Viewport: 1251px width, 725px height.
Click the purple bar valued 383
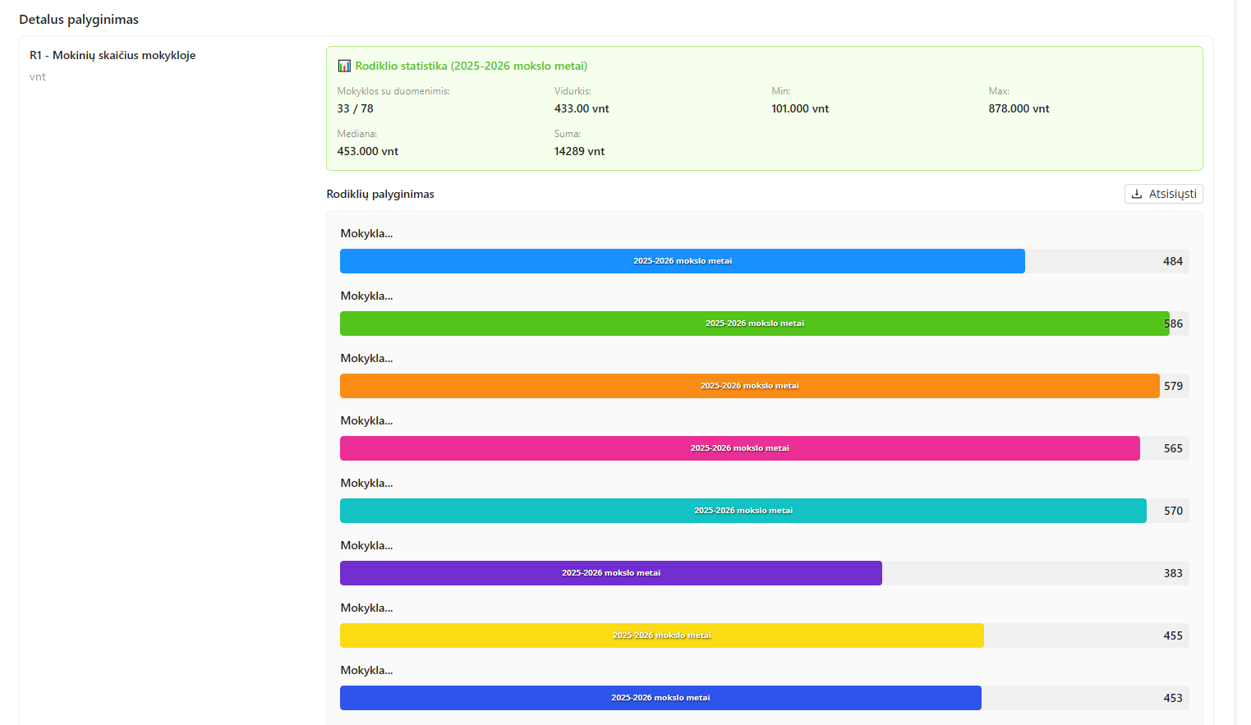610,573
